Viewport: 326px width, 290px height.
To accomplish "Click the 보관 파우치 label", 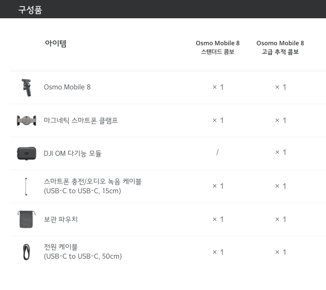I will click(61, 219).
